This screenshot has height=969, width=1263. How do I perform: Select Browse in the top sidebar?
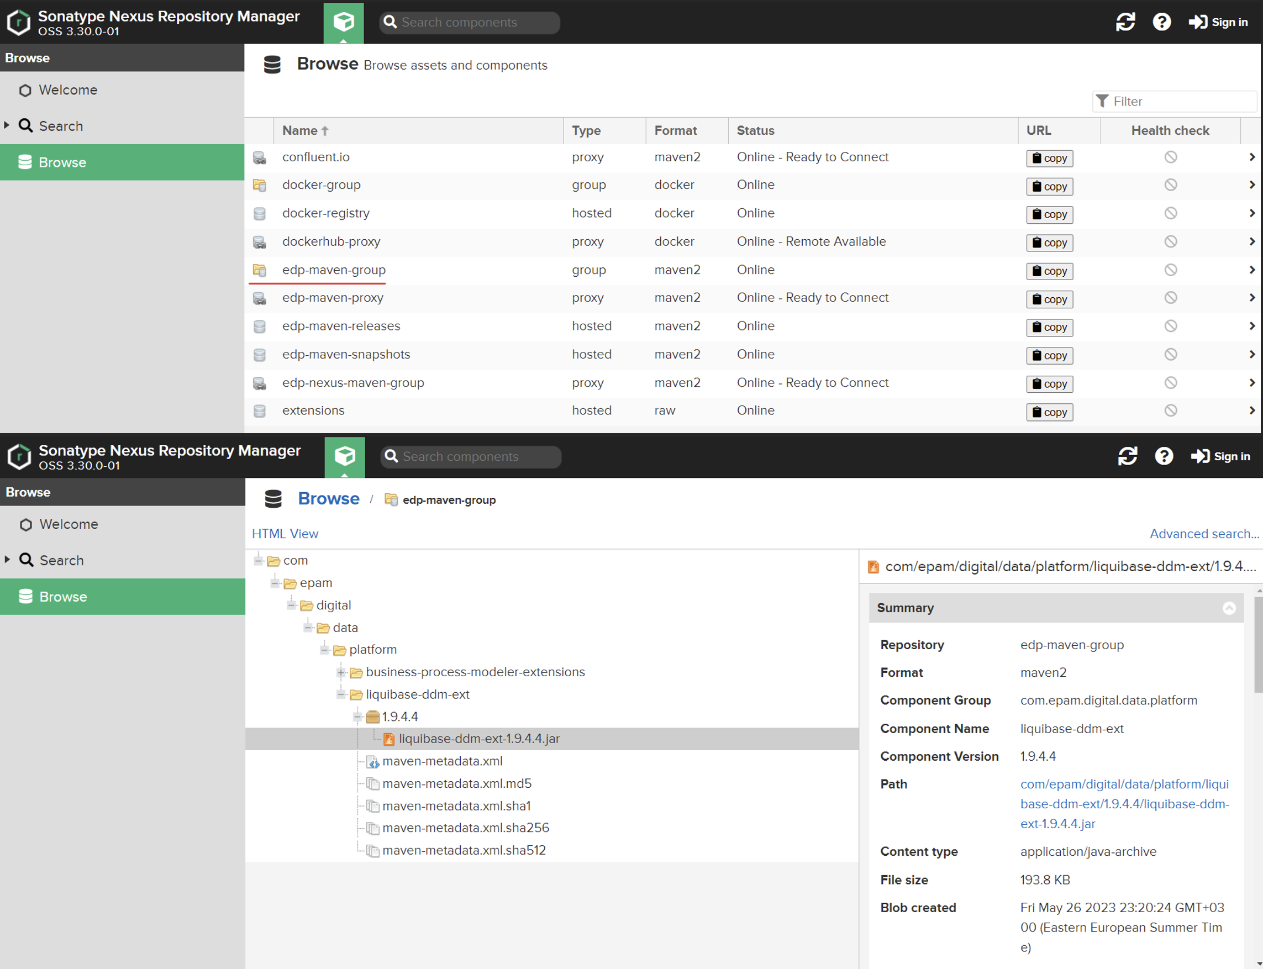coord(122,162)
